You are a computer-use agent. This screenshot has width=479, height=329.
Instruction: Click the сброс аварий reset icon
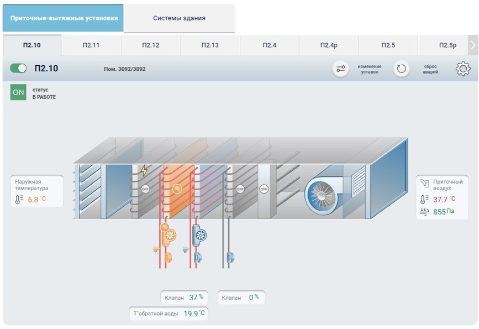coord(402,69)
